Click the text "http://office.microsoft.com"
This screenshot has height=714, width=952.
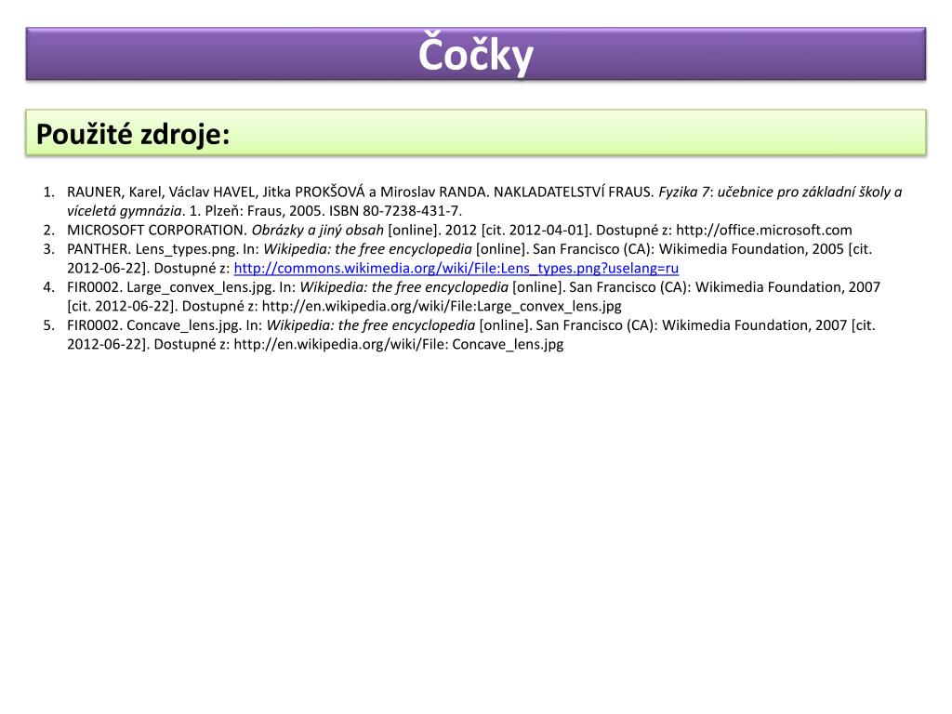click(764, 231)
